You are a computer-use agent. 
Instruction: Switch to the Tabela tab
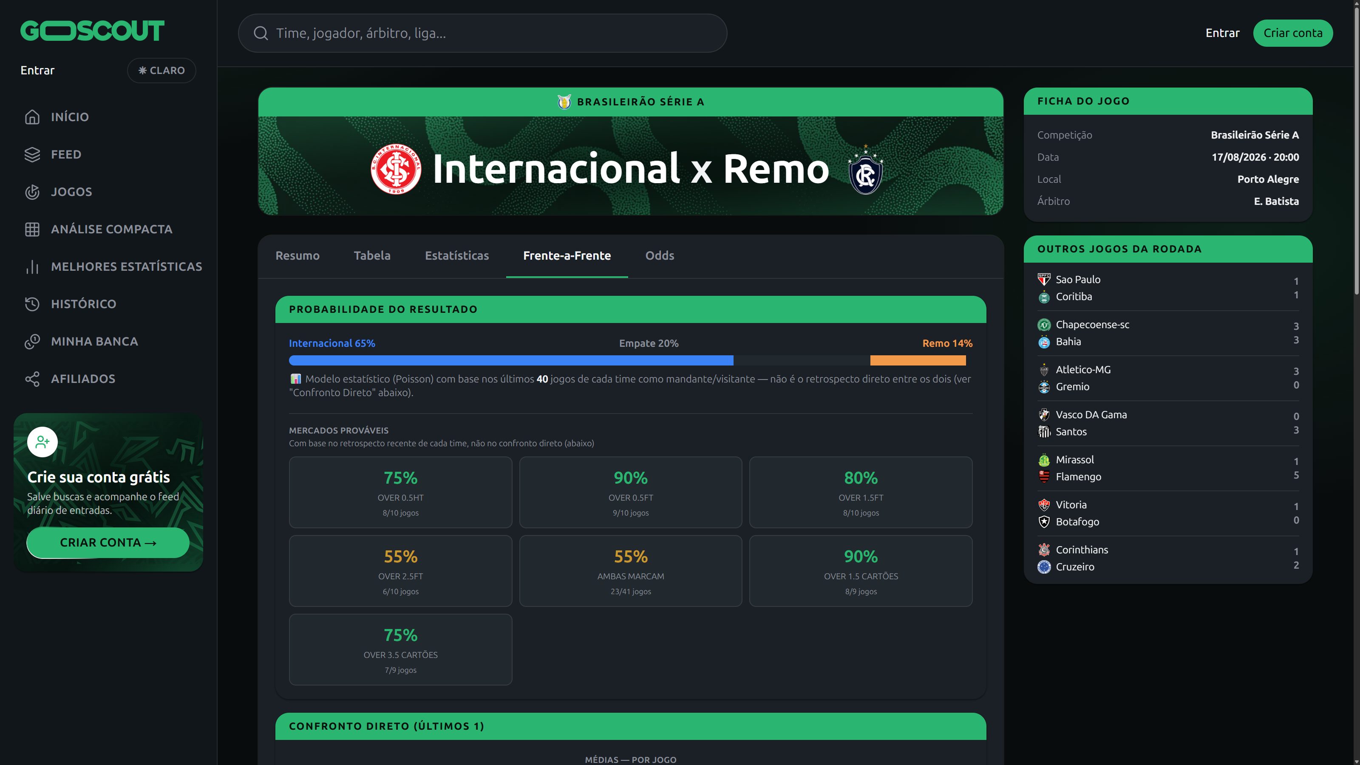[372, 255]
